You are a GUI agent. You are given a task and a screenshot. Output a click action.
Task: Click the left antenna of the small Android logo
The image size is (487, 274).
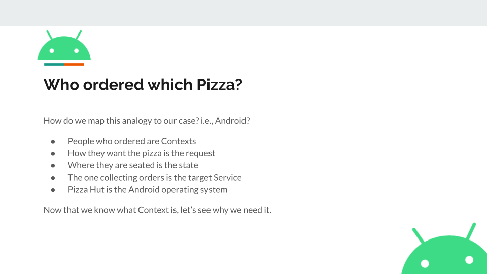(50, 35)
